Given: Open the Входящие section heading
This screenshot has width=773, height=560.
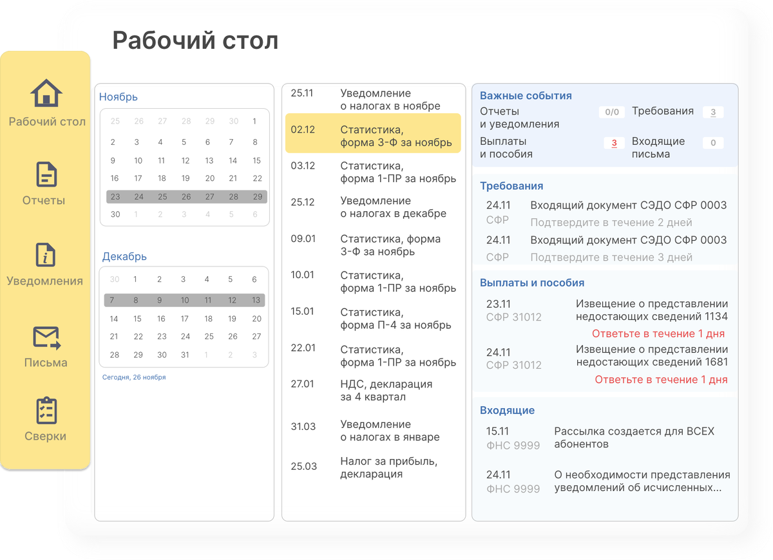Looking at the screenshot, I should 507,411.
